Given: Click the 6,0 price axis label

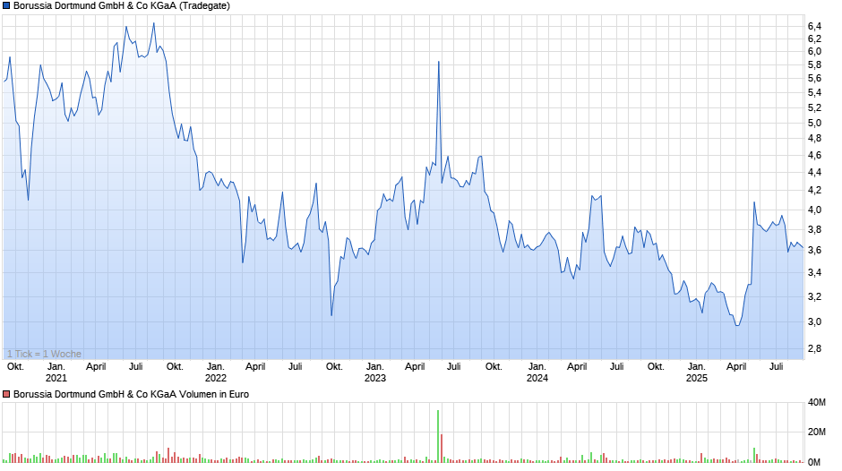Looking at the screenshot, I should click(x=814, y=52).
